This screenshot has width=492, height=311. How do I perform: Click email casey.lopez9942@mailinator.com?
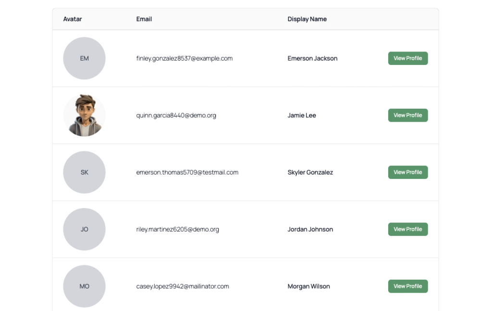click(183, 286)
